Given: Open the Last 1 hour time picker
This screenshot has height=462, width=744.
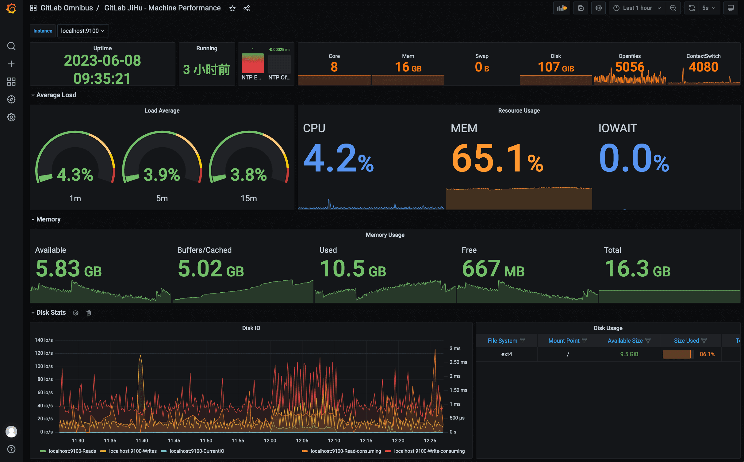Looking at the screenshot, I should (637, 8).
